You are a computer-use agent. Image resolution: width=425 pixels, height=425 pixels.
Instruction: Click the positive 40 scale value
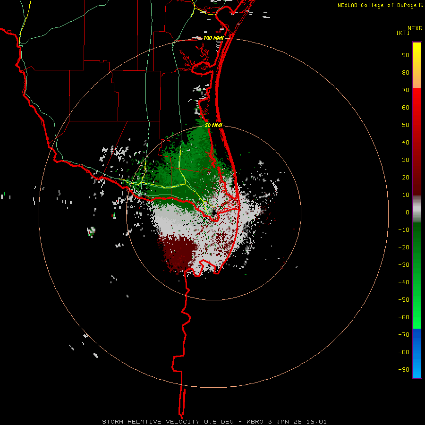406,143
